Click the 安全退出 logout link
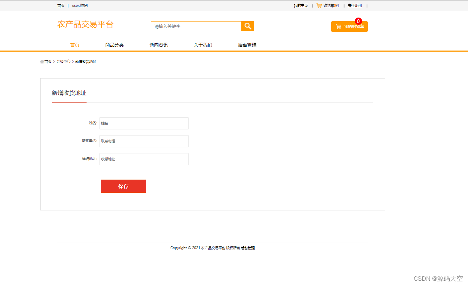The height and width of the screenshot is (285, 468). (355, 5)
